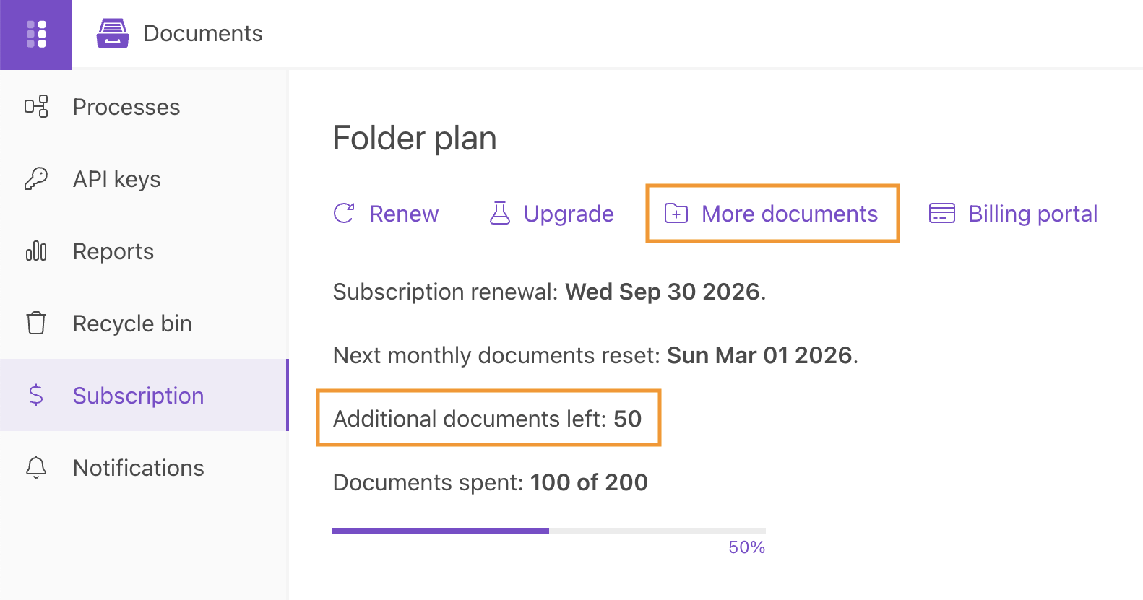Viewport: 1143px width, 600px height.
Task: Open the app launcher grid icon
Action: pos(36,34)
